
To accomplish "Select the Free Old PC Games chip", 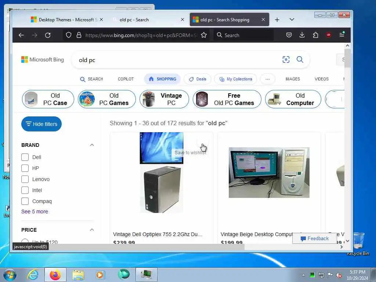I will click(x=227, y=99).
